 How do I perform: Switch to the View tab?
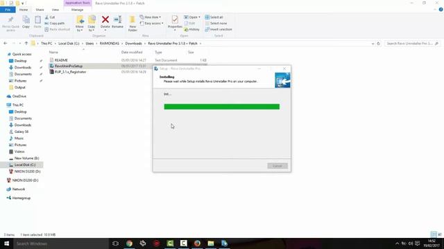[55, 10]
